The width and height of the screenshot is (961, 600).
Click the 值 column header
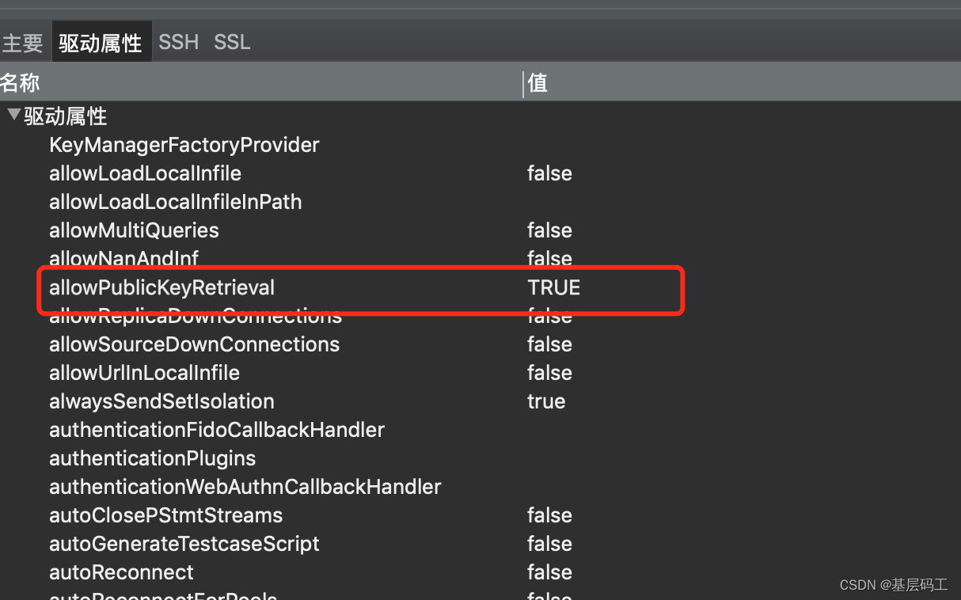coord(537,83)
